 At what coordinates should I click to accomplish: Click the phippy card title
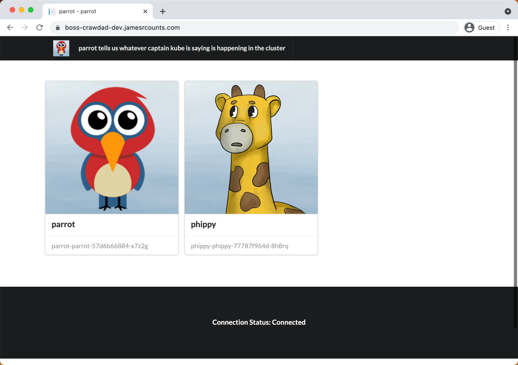203,225
